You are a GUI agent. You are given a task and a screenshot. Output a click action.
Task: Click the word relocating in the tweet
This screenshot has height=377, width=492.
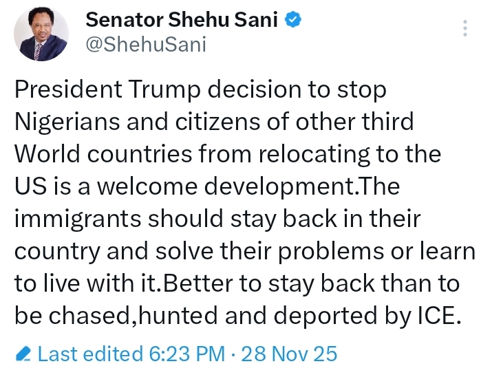click(x=314, y=154)
